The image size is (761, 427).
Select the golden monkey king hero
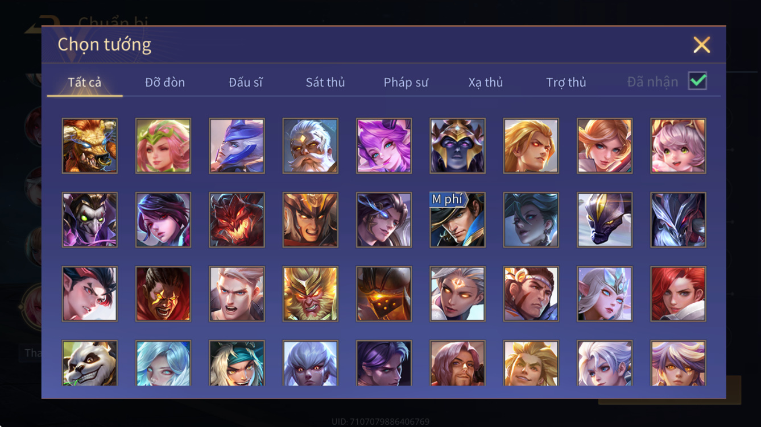(310, 294)
